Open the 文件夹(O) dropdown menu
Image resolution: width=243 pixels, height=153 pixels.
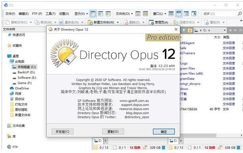[124, 14]
